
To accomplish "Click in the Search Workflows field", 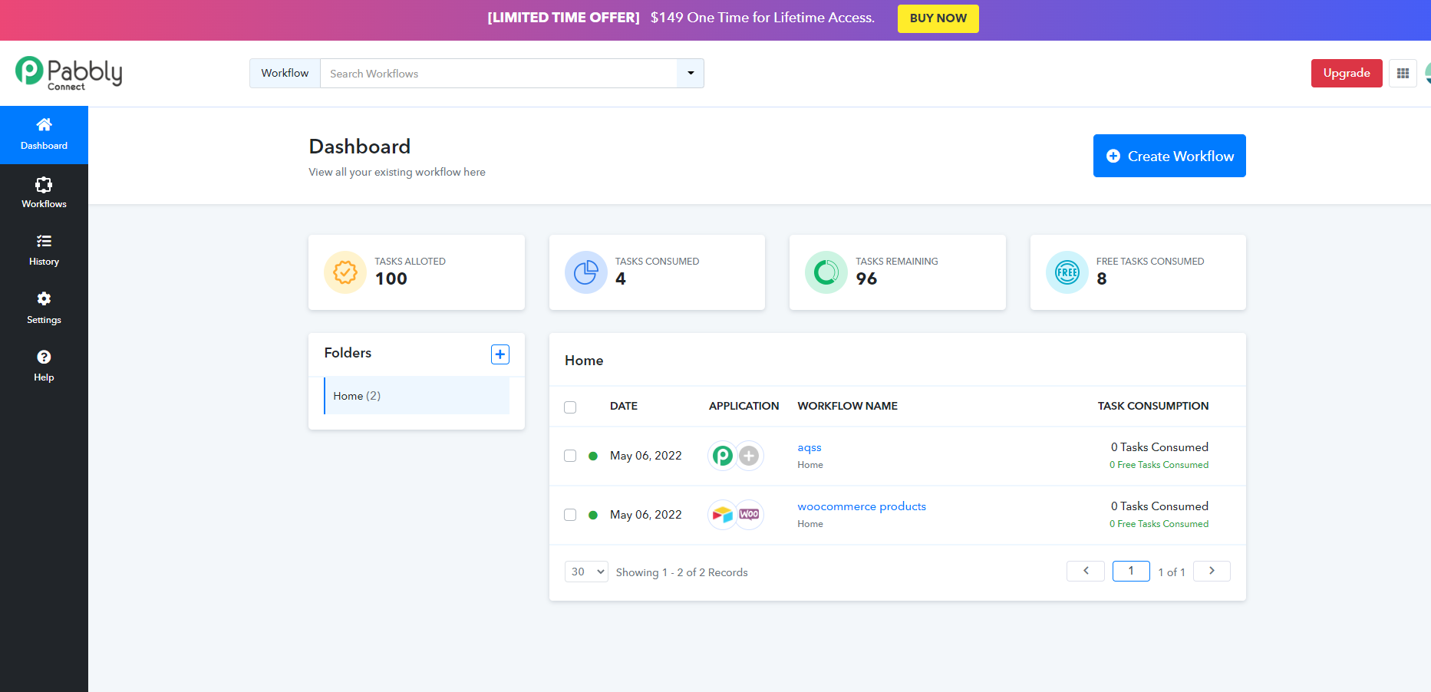I will (x=499, y=74).
